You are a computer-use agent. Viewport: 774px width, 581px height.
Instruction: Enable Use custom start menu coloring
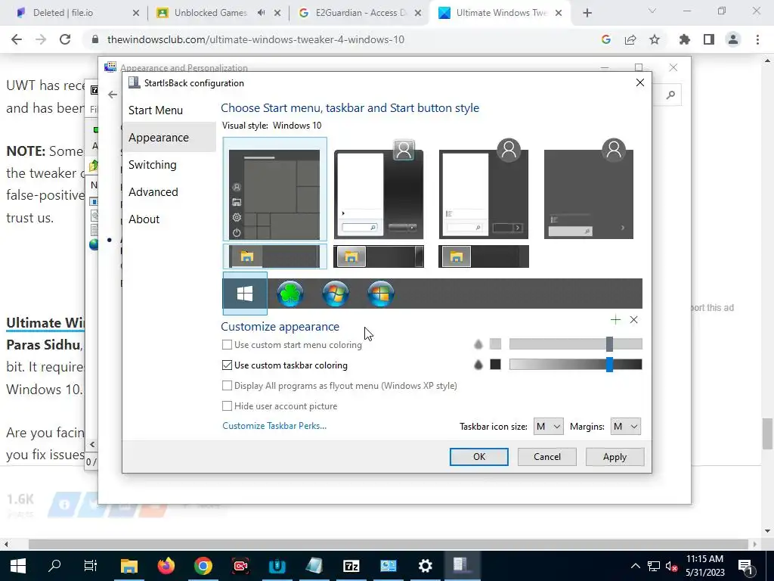227,344
